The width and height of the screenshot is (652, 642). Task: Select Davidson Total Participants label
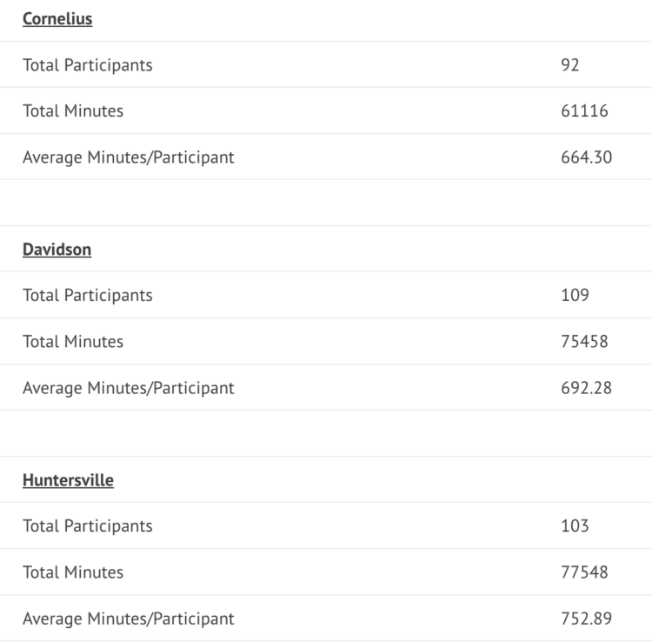(88, 296)
